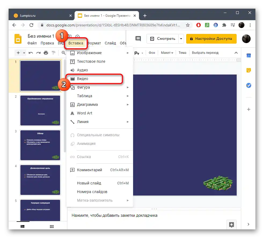Select slide 3 thumbnail Обзор
The height and width of the screenshot is (238, 264).
click(40, 145)
